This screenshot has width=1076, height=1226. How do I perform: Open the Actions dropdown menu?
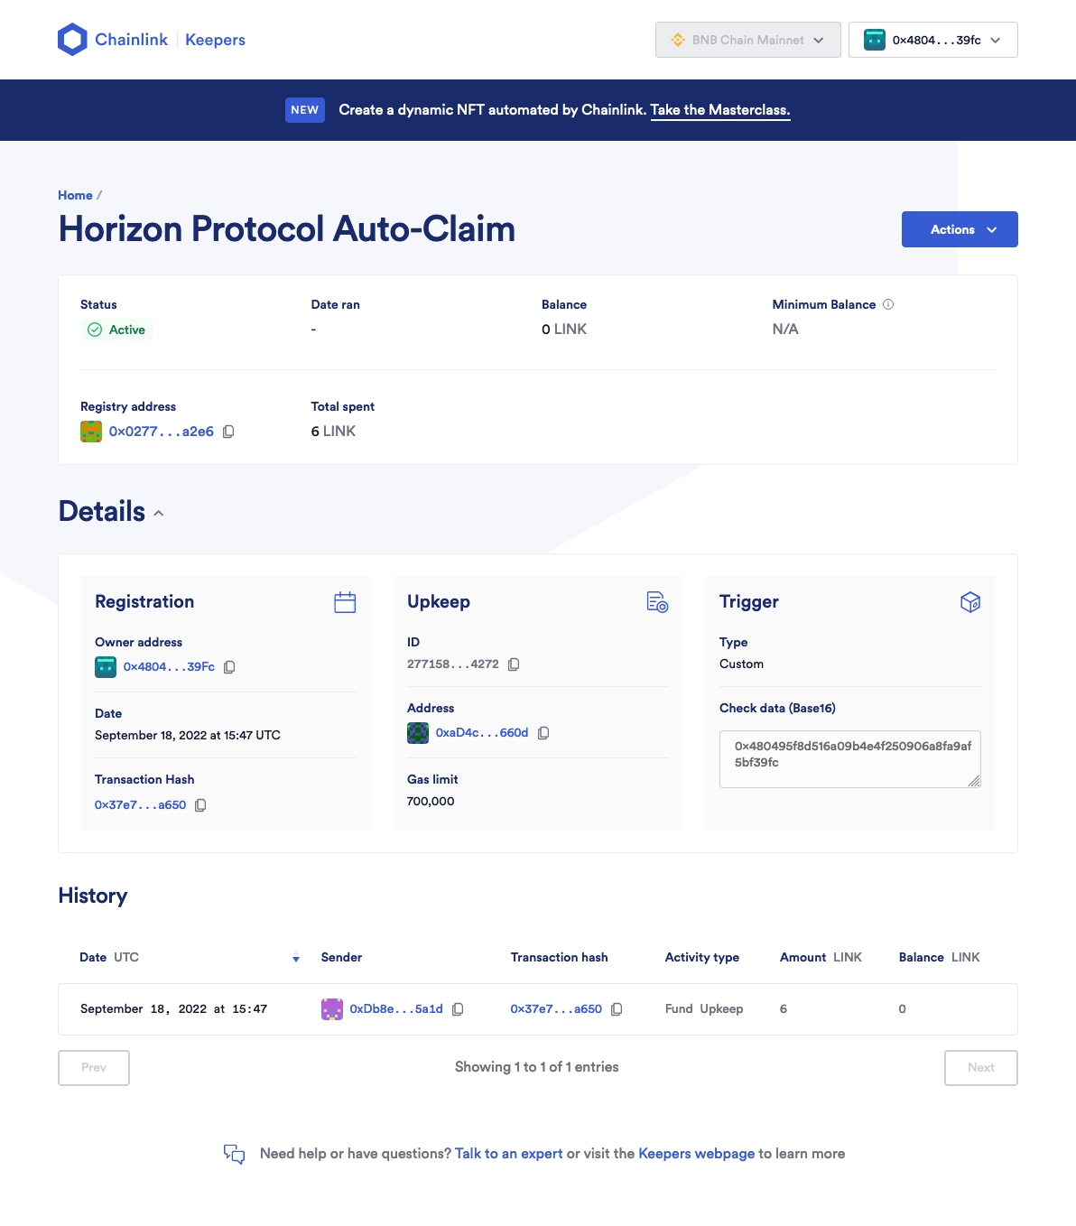click(959, 229)
